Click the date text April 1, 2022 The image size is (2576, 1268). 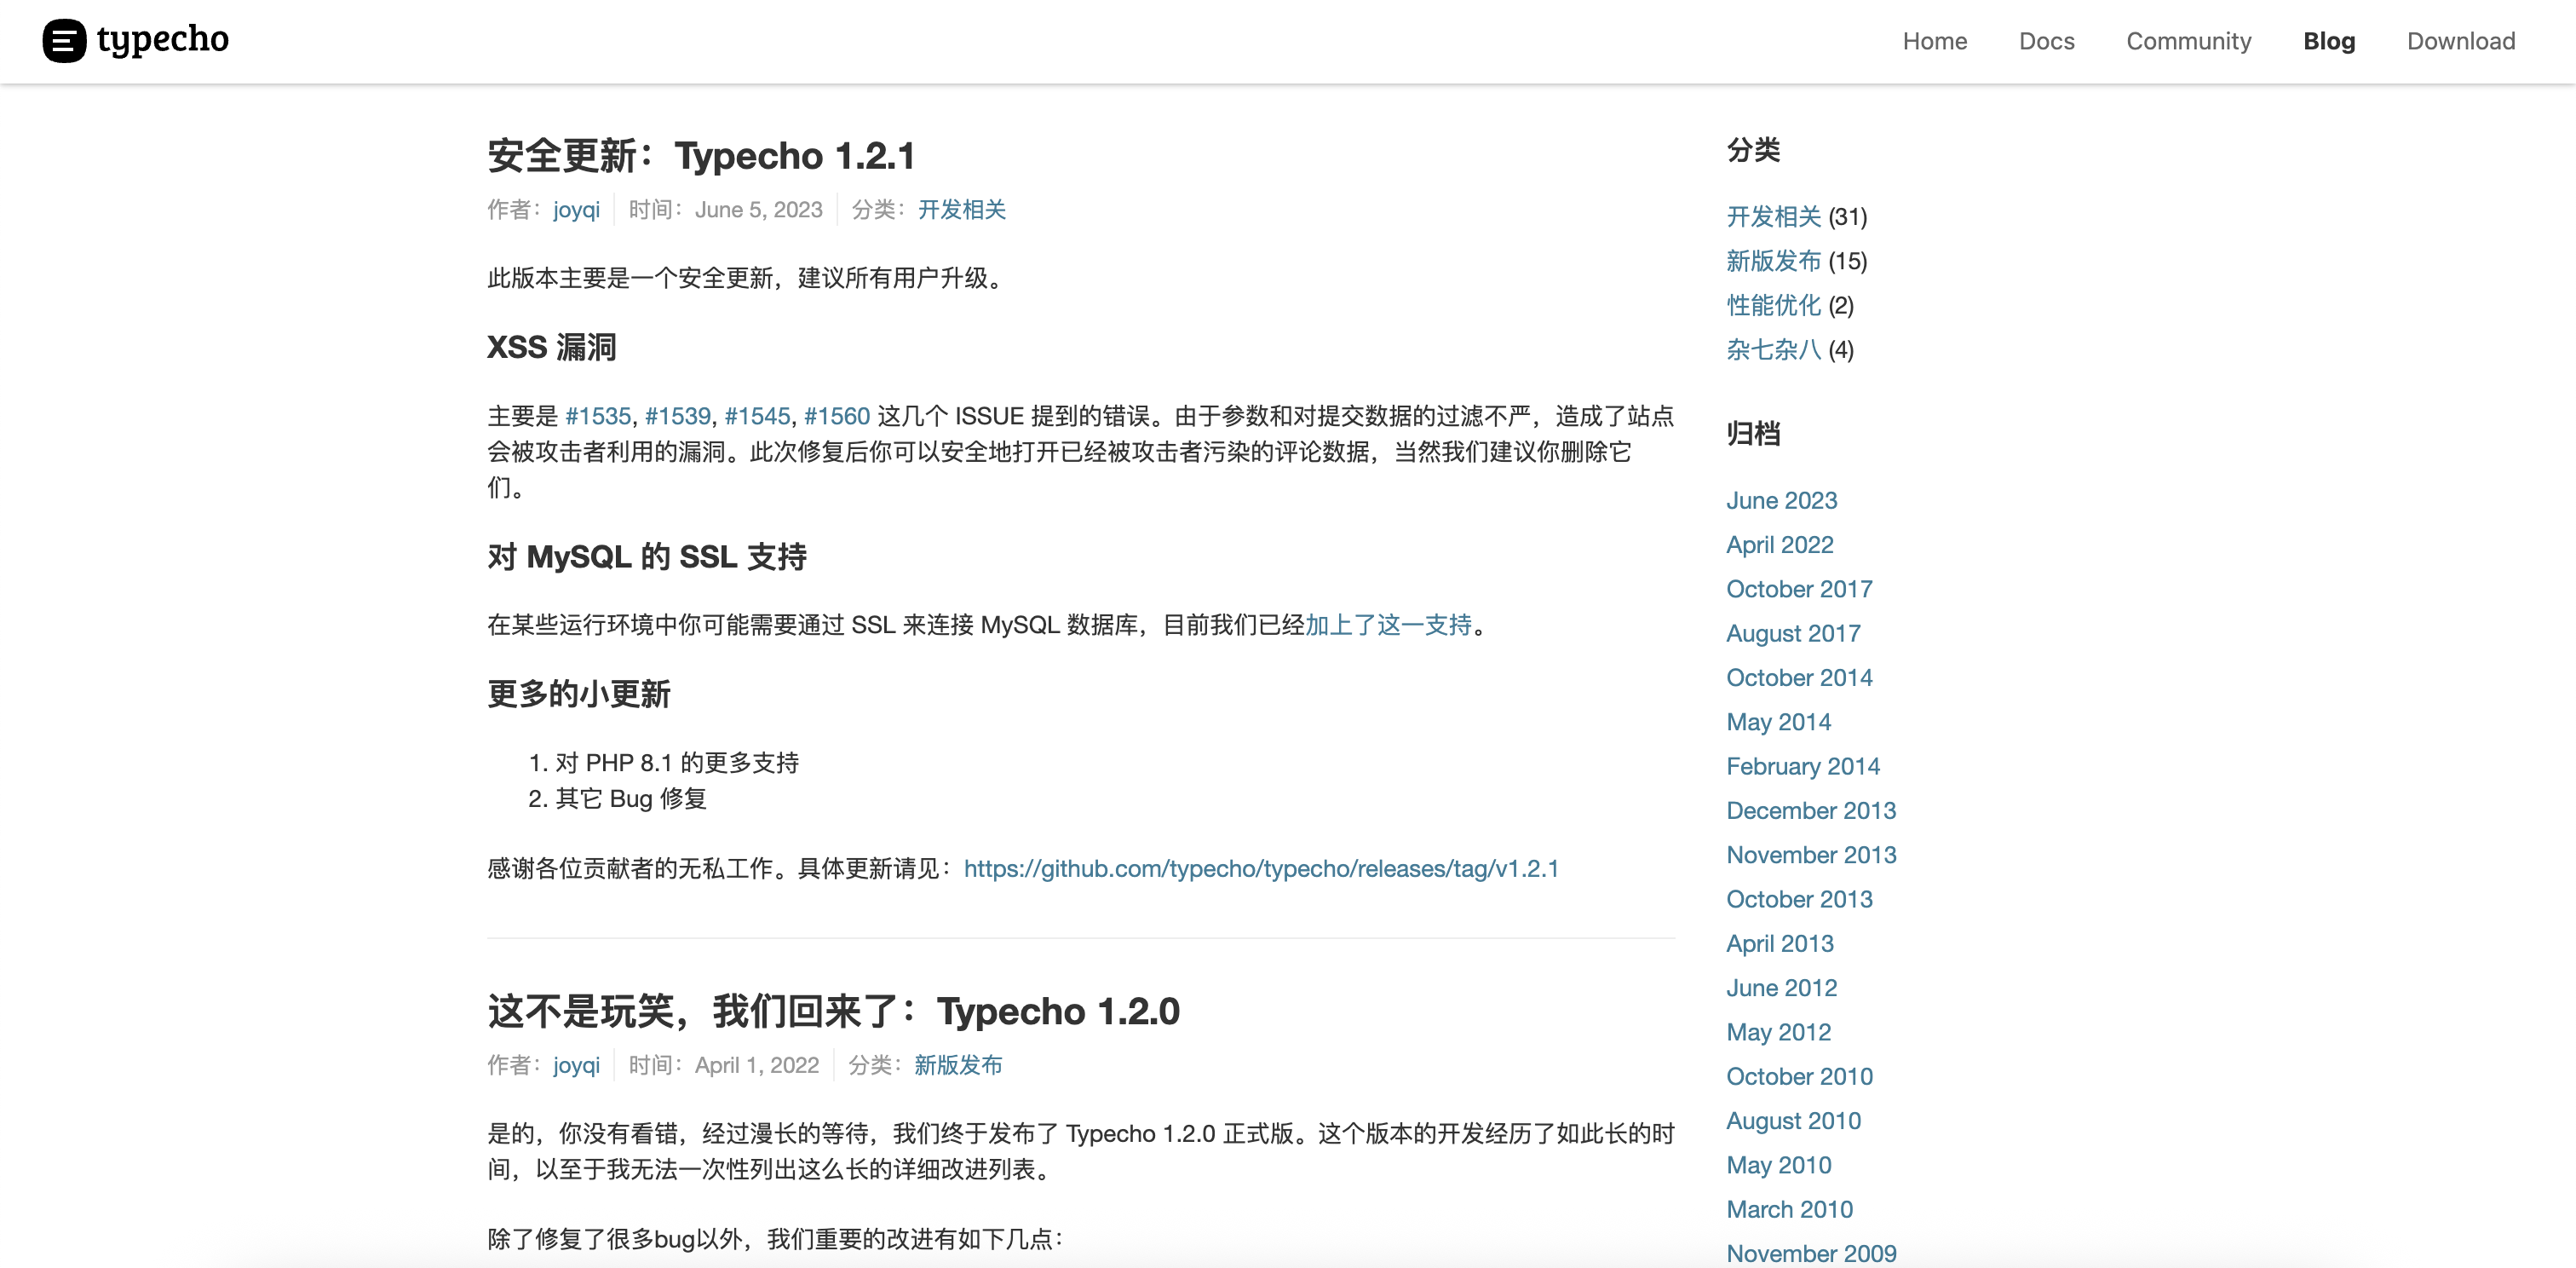click(x=757, y=1065)
